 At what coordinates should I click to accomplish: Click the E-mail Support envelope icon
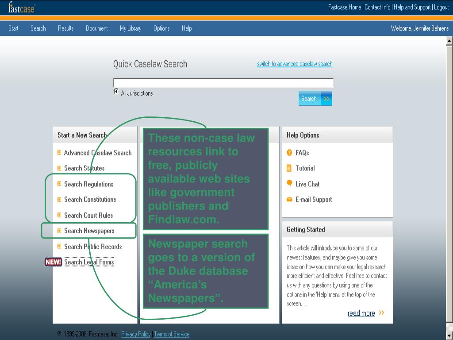click(289, 199)
